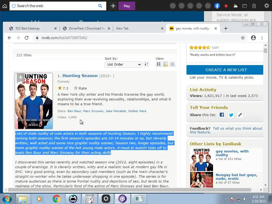Show hidden system tray icons arrow
This screenshot has height=204, width=272.
(x=226, y=199)
